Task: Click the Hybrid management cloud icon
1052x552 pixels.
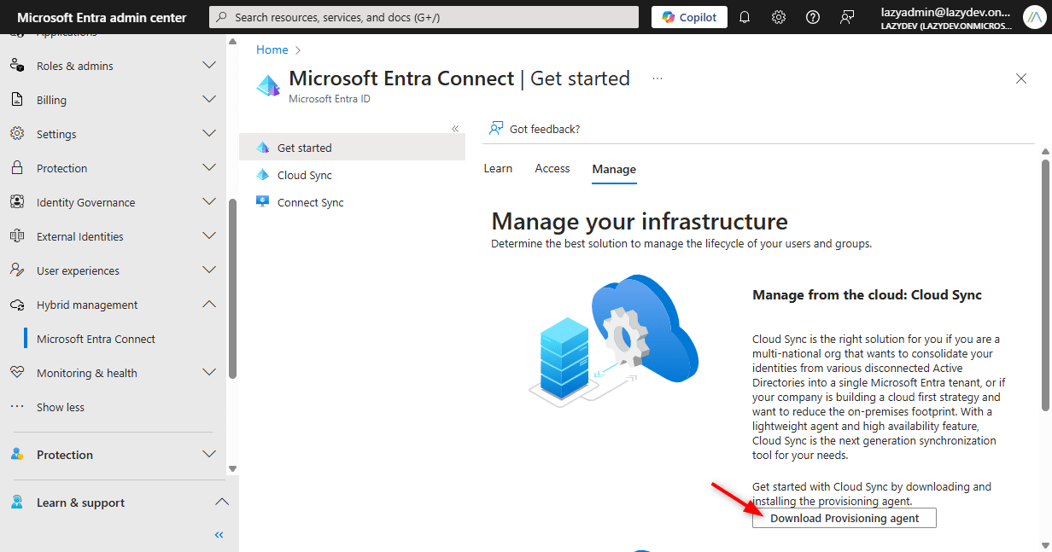Action: (17, 305)
